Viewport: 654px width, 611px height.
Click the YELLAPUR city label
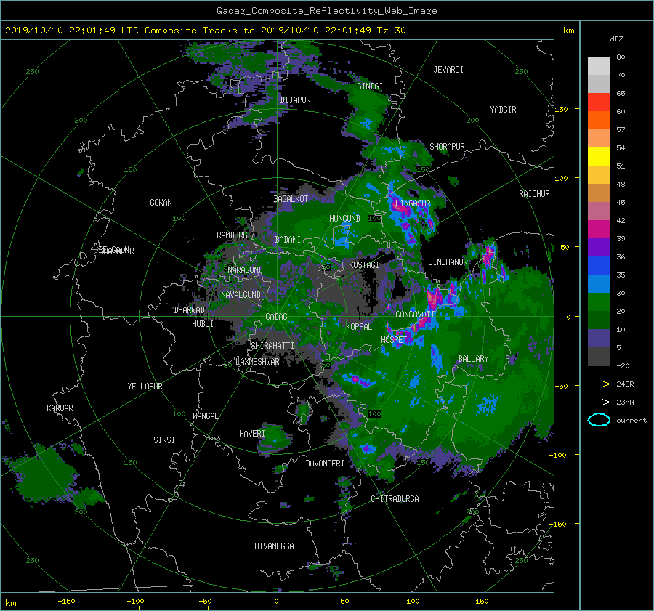[x=145, y=387]
